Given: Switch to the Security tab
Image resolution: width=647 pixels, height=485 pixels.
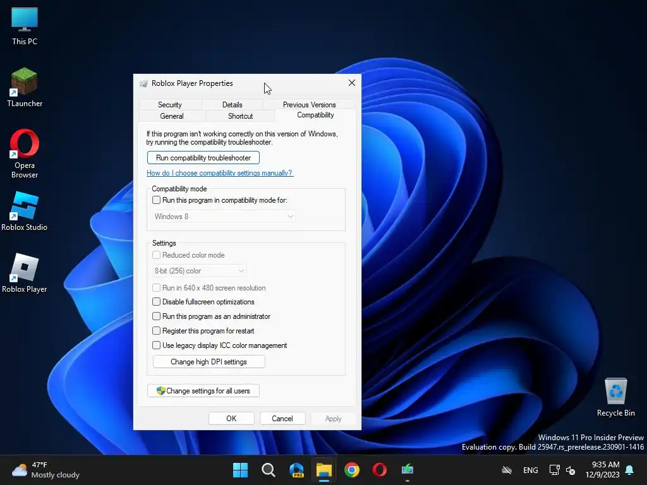Looking at the screenshot, I should tap(169, 105).
